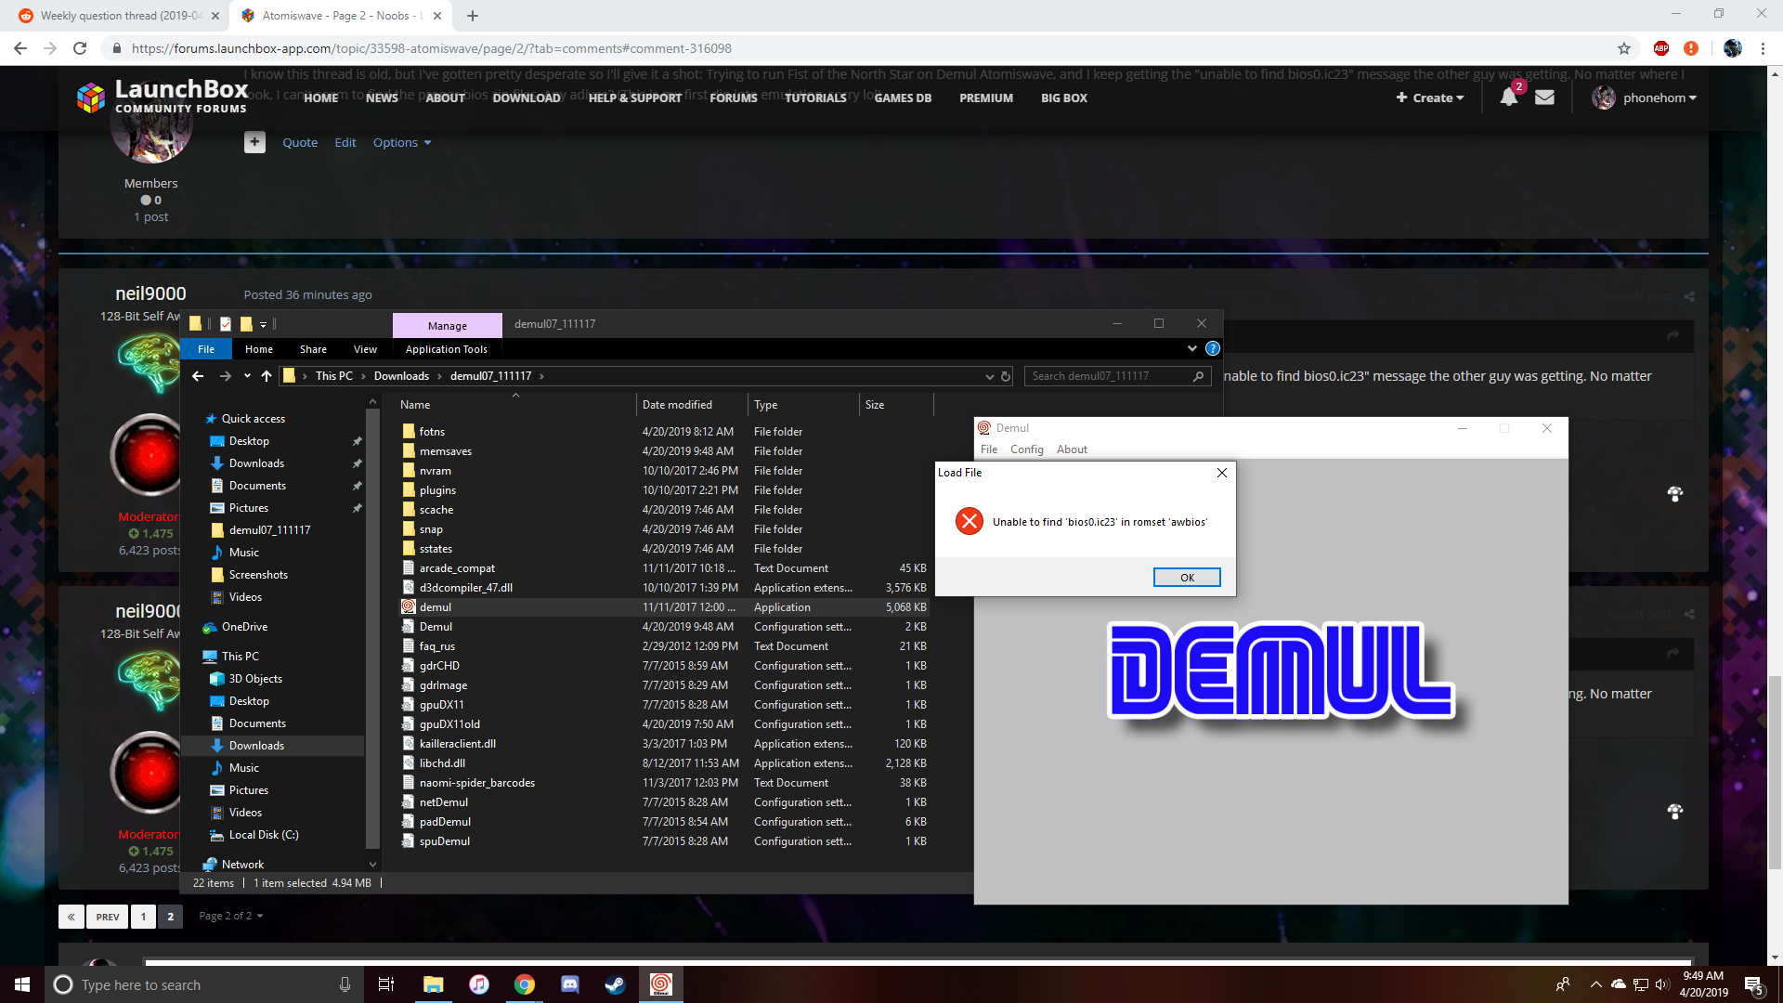1783x1003 pixels.
Task: Select the demul application file
Action: (x=664, y=607)
